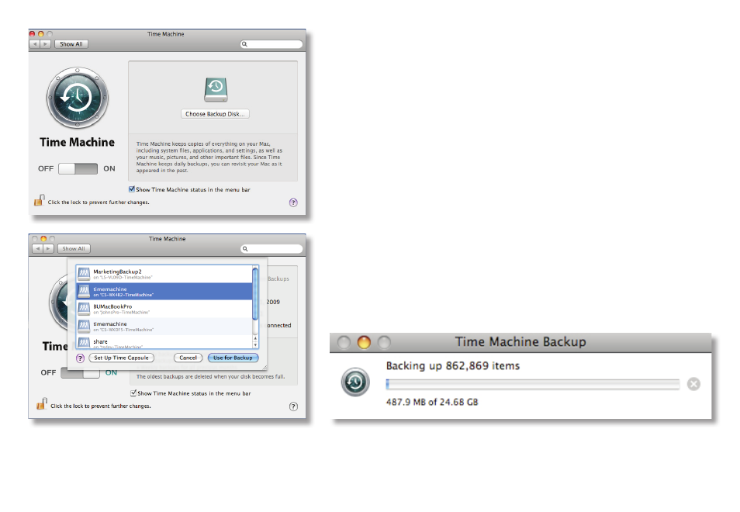Click the backup disk icon above Choose Backup Disk
This screenshot has height=512, width=740.
coord(216,89)
